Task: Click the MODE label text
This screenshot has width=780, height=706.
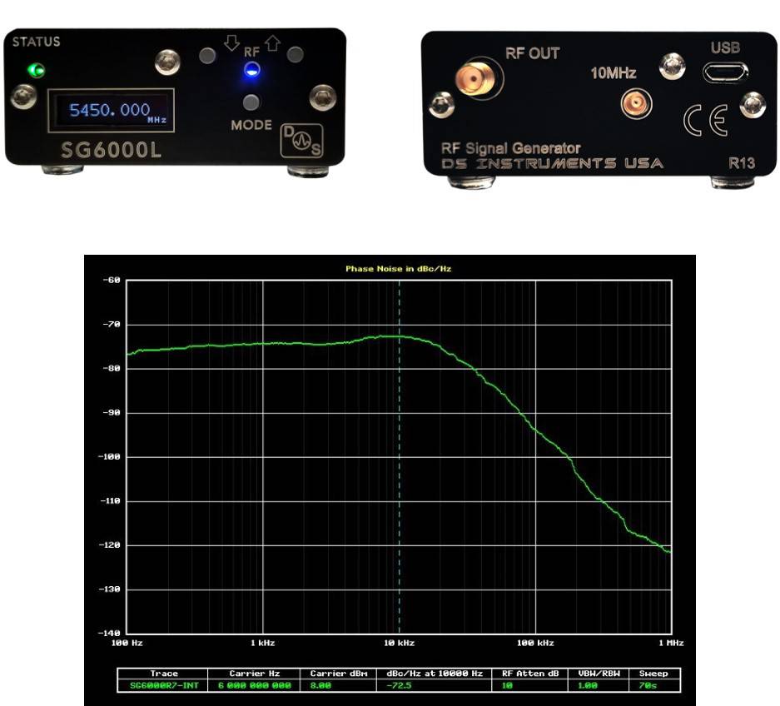Action: point(251,125)
